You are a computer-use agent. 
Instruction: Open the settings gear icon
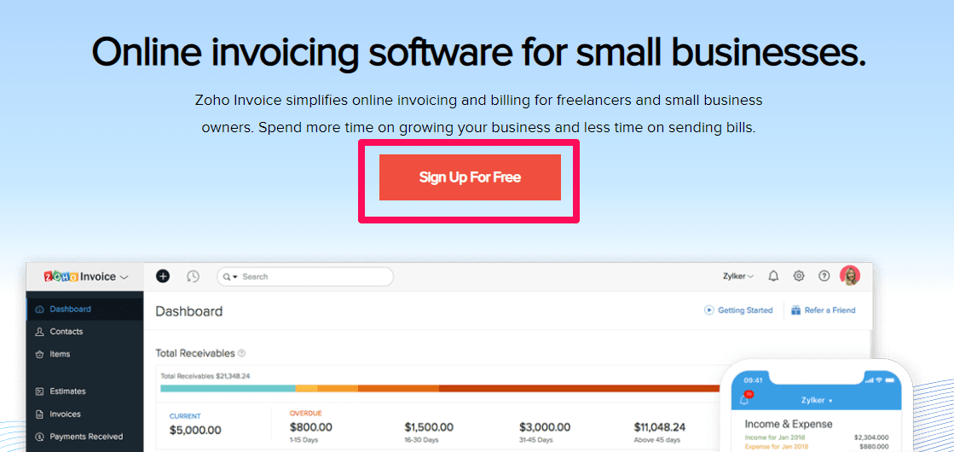[x=799, y=276]
